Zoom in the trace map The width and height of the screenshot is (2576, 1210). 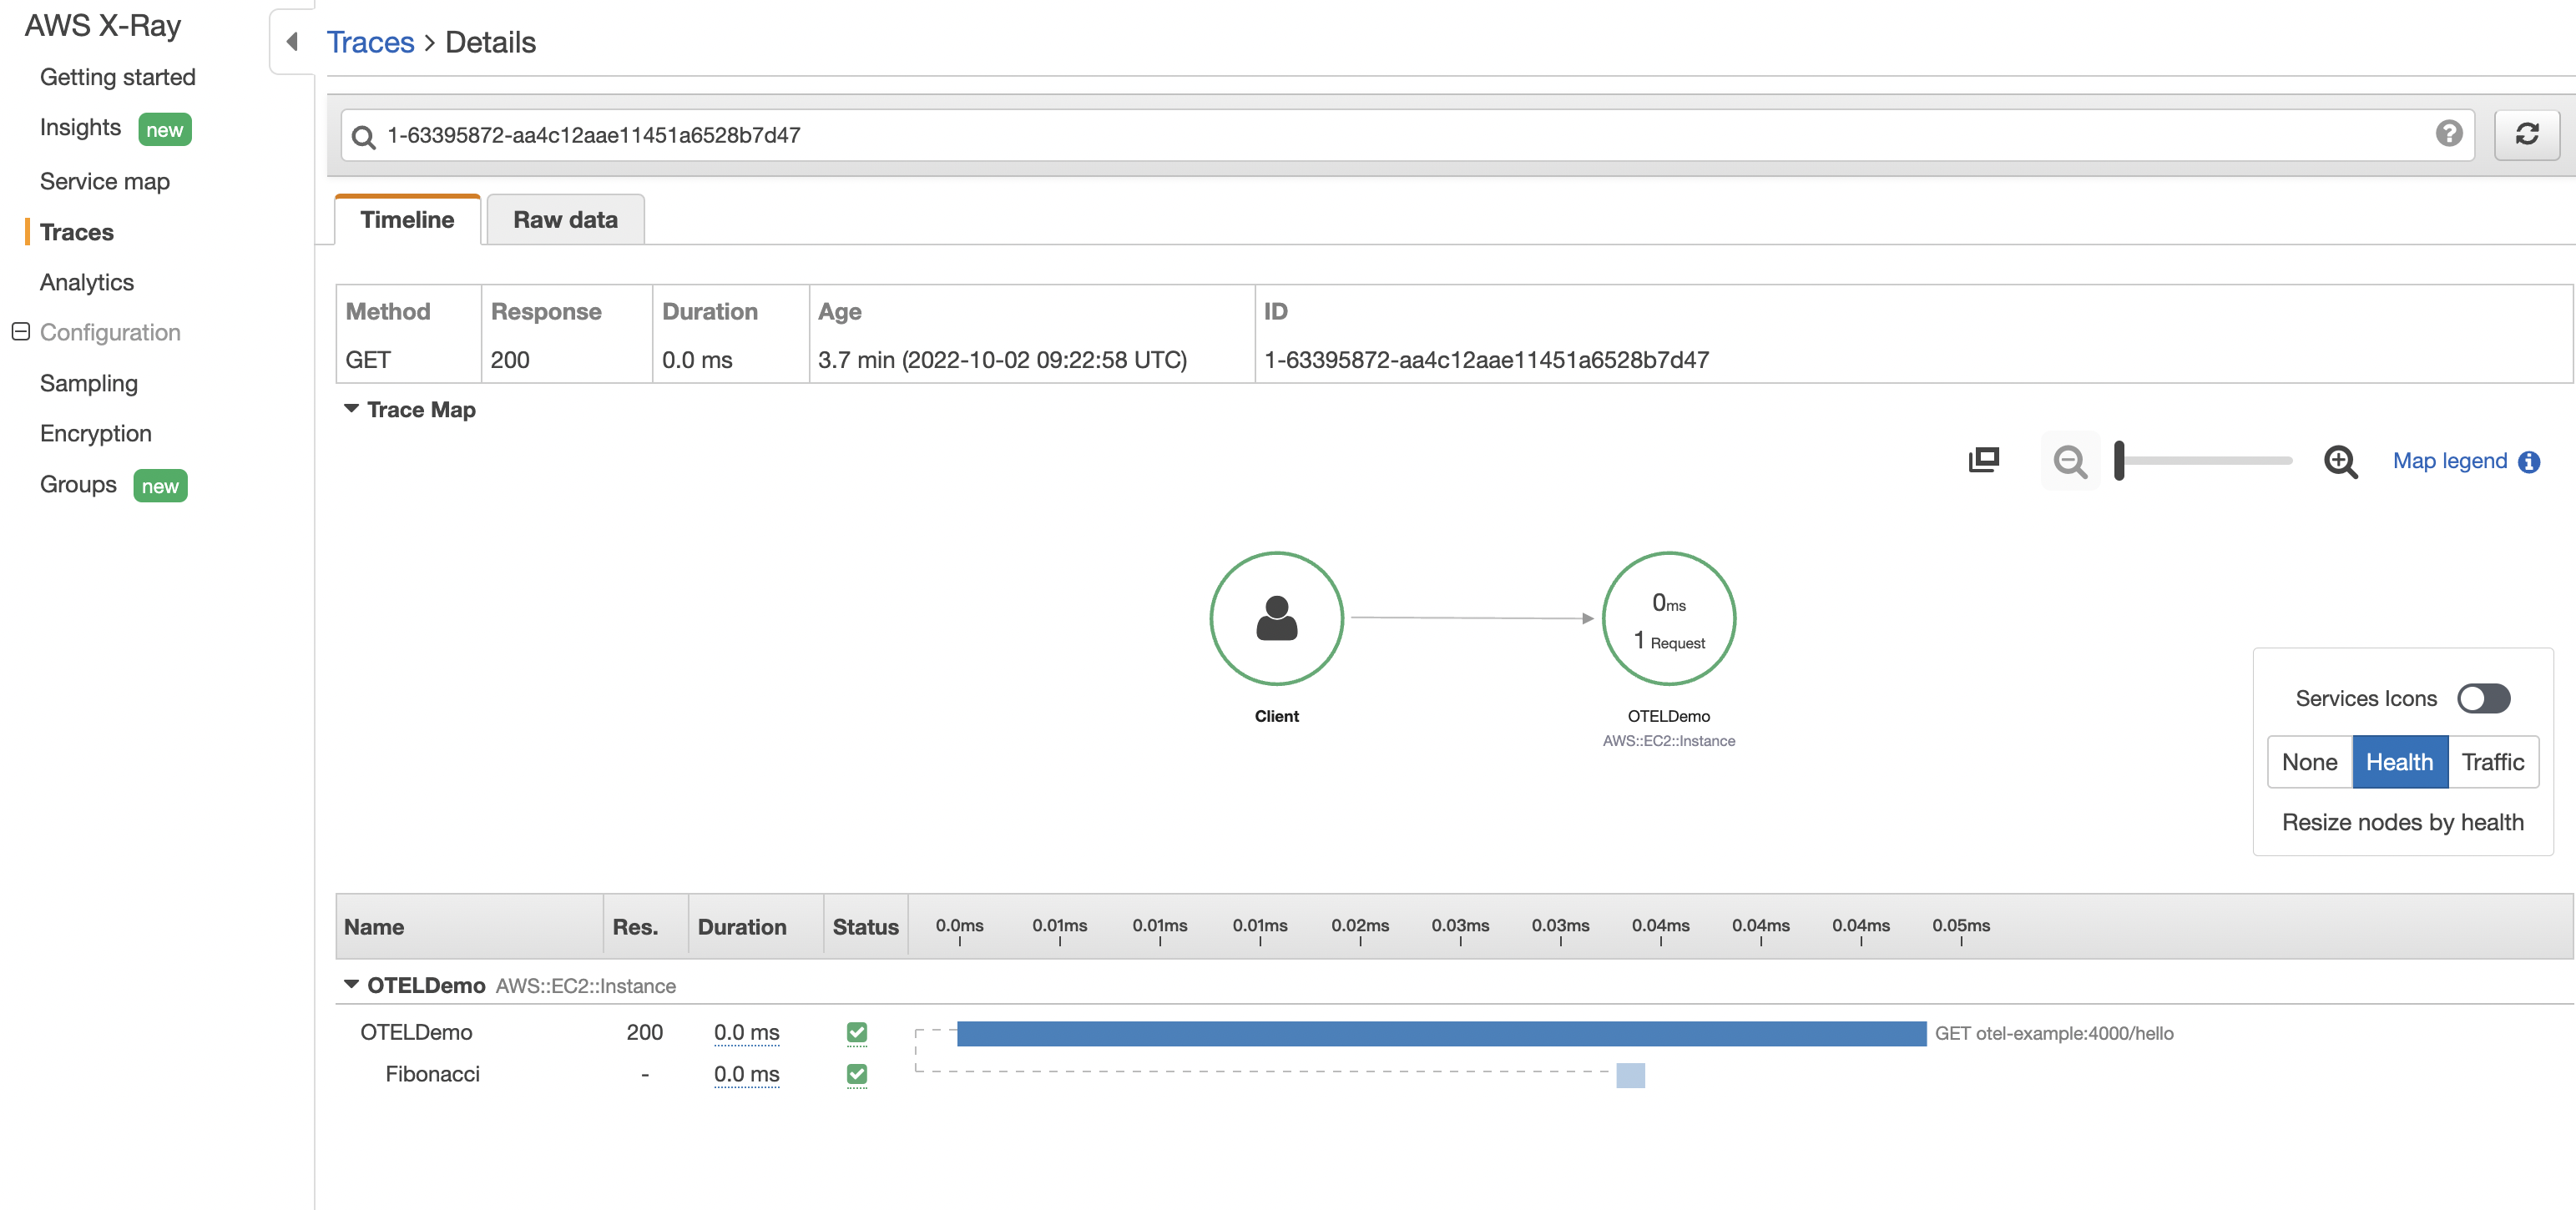2340,461
